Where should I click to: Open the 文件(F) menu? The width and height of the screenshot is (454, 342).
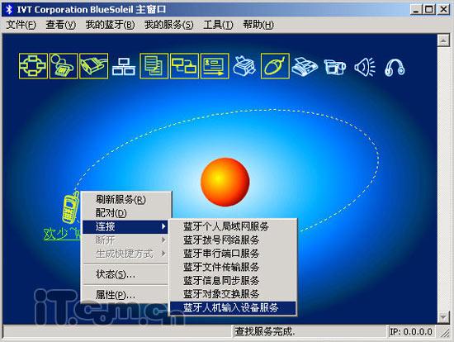21,25
